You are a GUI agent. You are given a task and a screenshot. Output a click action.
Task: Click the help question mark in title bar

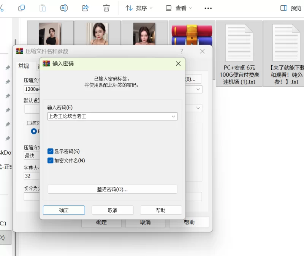coord(182,51)
